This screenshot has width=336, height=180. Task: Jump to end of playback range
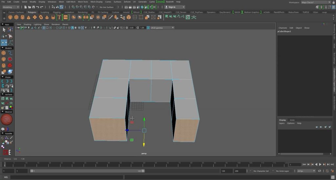point(333,164)
